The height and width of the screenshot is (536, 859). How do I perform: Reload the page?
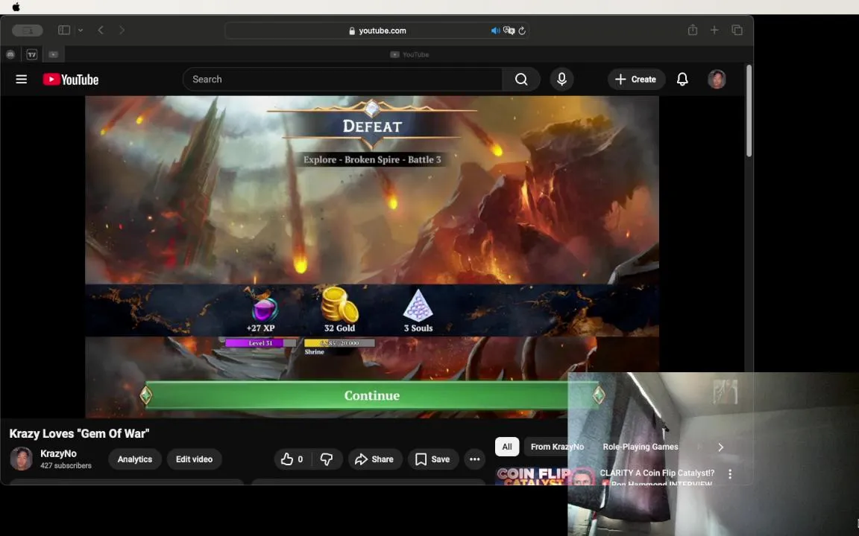click(x=522, y=31)
